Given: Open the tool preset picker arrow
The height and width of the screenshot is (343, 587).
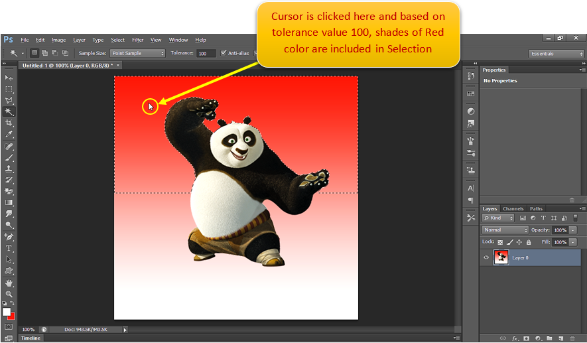Looking at the screenshot, I should click(x=23, y=53).
